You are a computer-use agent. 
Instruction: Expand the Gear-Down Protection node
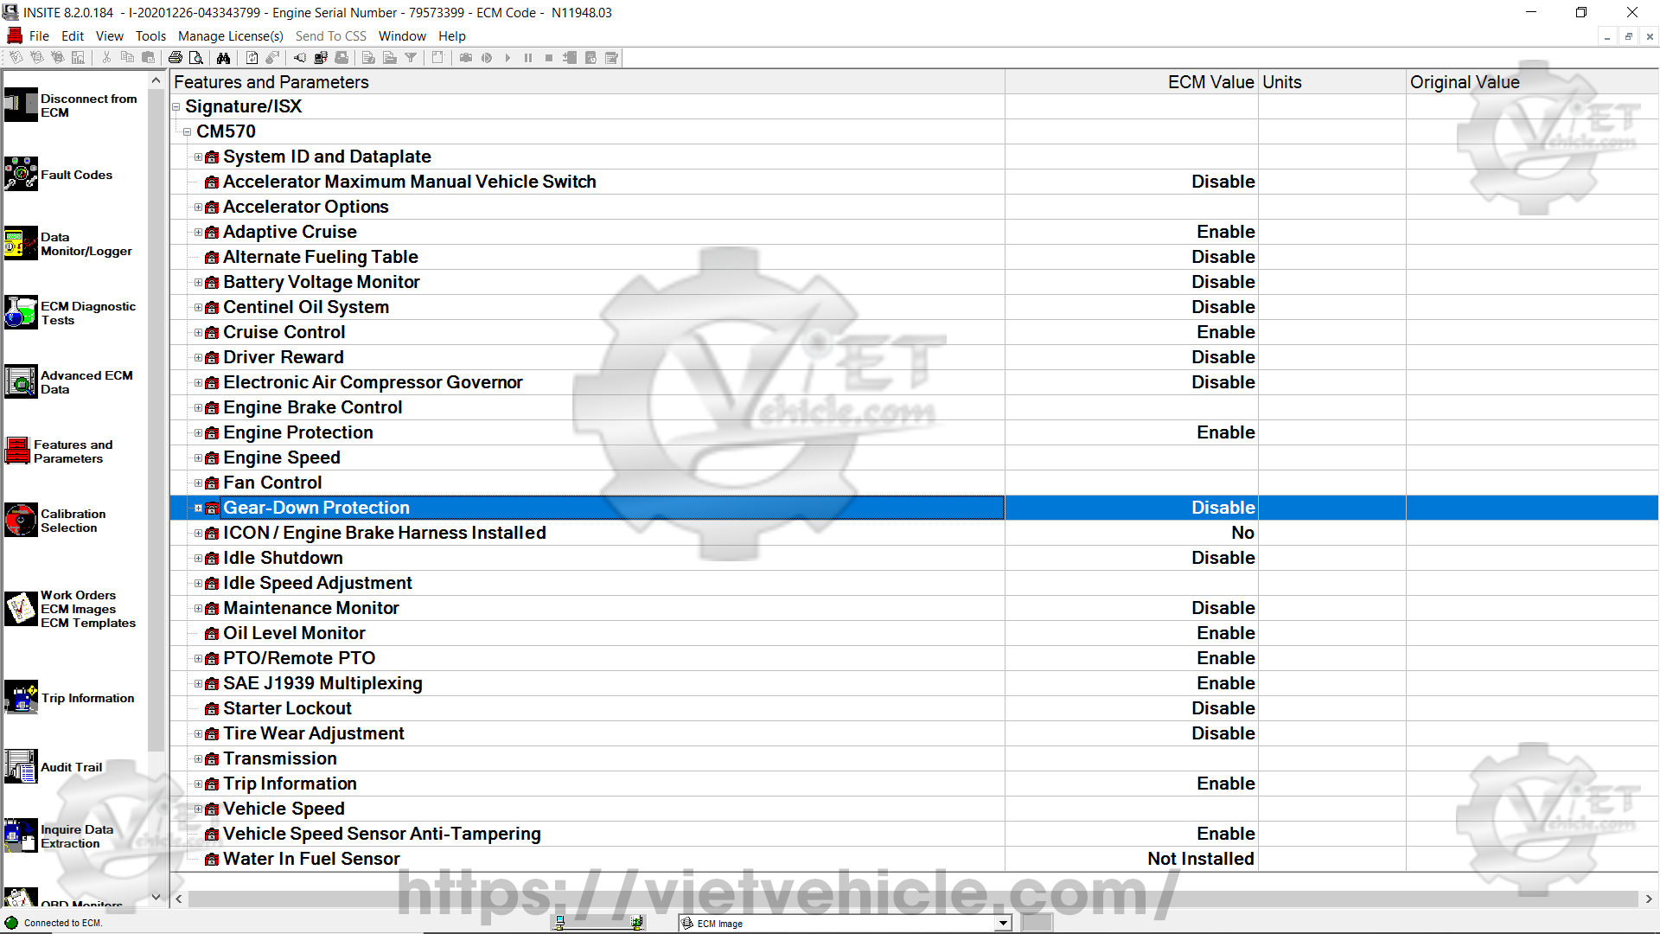(198, 509)
